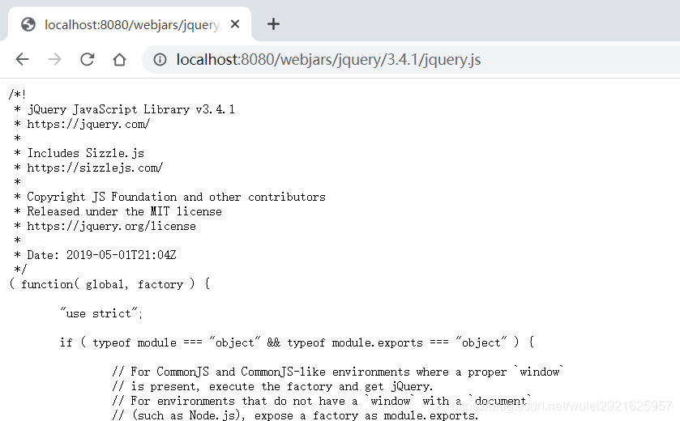Open a new tab with plus button
680x421 pixels.
[x=273, y=23]
